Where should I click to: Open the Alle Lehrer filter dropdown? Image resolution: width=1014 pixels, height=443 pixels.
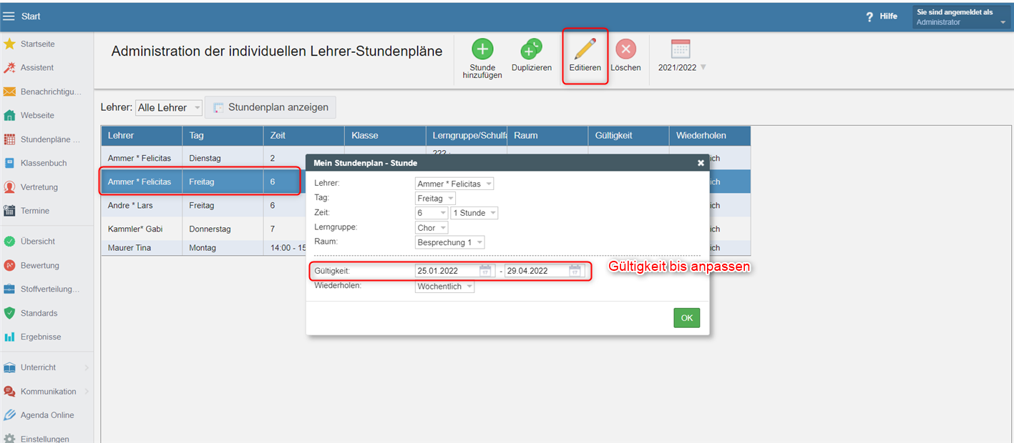pyautogui.click(x=169, y=107)
